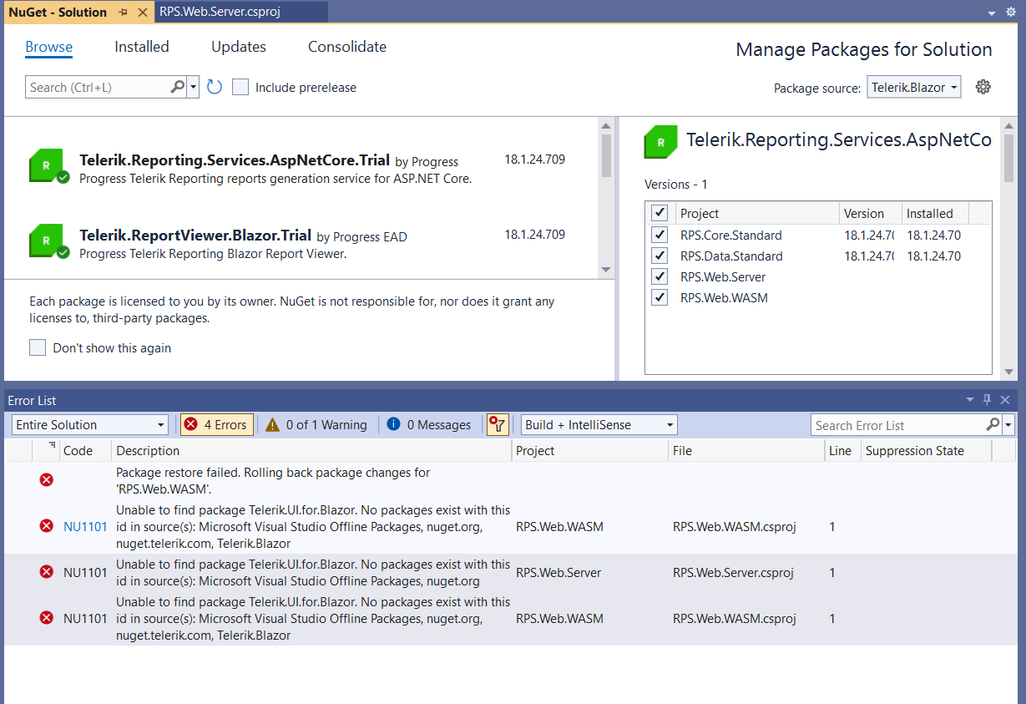
Task: Open the Build + IntelliSense dropdown
Action: click(599, 425)
